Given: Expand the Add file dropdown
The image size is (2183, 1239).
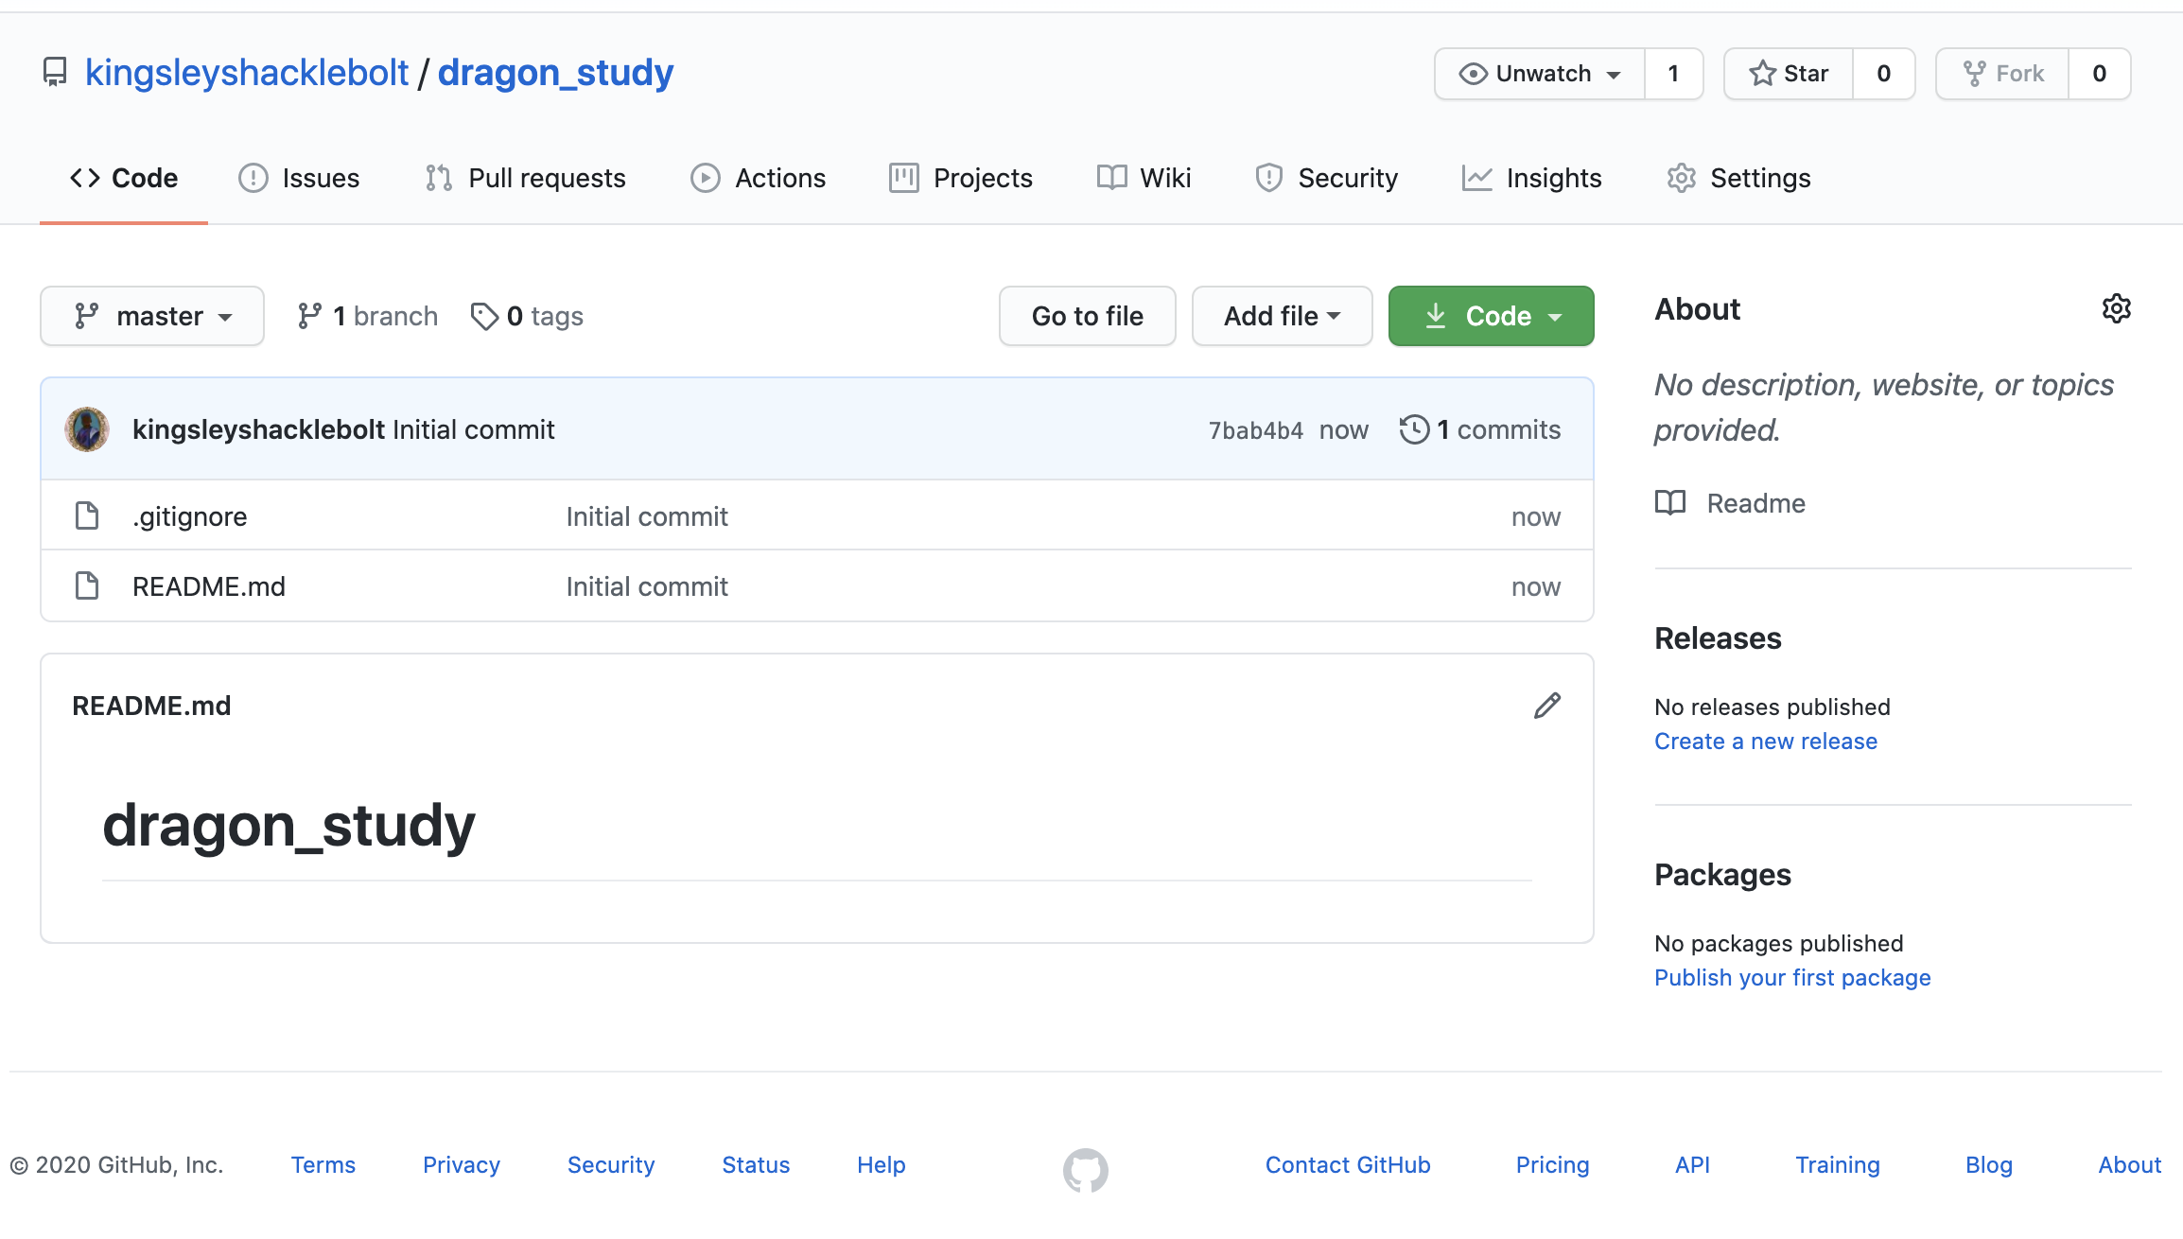Looking at the screenshot, I should pos(1282,316).
